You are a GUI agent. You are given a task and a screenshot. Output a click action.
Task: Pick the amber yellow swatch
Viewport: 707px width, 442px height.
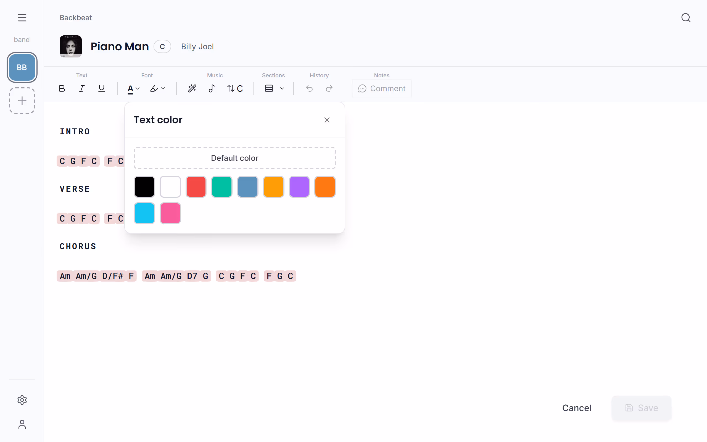pyautogui.click(x=273, y=186)
